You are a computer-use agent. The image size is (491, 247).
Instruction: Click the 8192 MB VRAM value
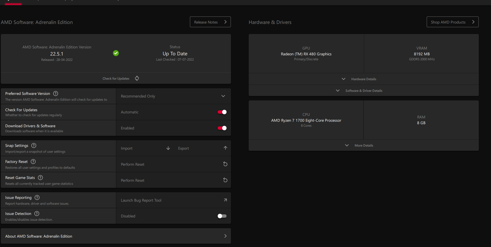pyautogui.click(x=422, y=54)
